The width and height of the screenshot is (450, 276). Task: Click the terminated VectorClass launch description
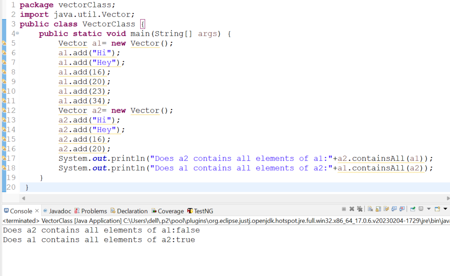[226, 221]
